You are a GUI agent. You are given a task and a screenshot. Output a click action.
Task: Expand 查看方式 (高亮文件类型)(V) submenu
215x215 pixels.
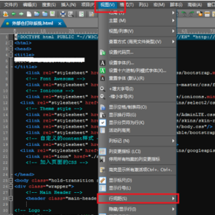(x=138, y=41)
